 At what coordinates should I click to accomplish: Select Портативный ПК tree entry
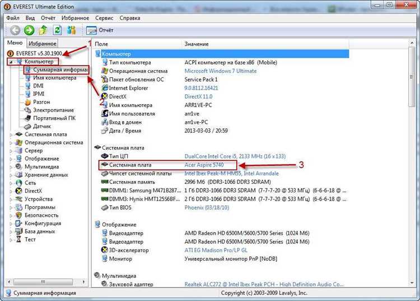tap(54, 118)
